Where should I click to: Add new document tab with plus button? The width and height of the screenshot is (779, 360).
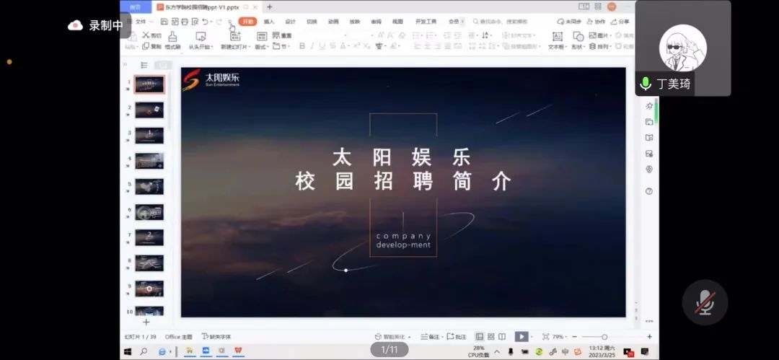coord(269,7)
